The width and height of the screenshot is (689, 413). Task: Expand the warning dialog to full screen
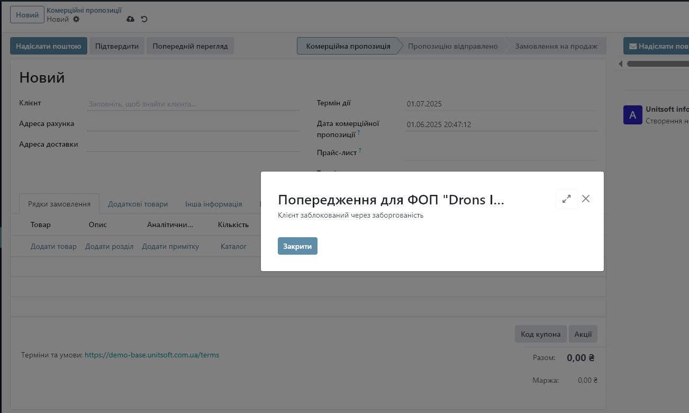566,199
